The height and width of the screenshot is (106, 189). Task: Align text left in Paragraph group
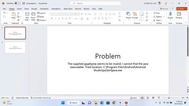pos(95,19)
